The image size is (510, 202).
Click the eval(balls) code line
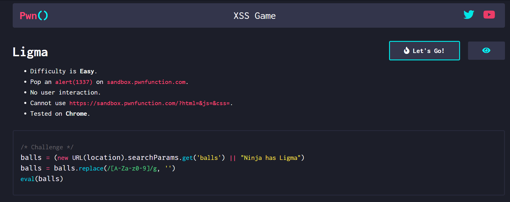42,179
